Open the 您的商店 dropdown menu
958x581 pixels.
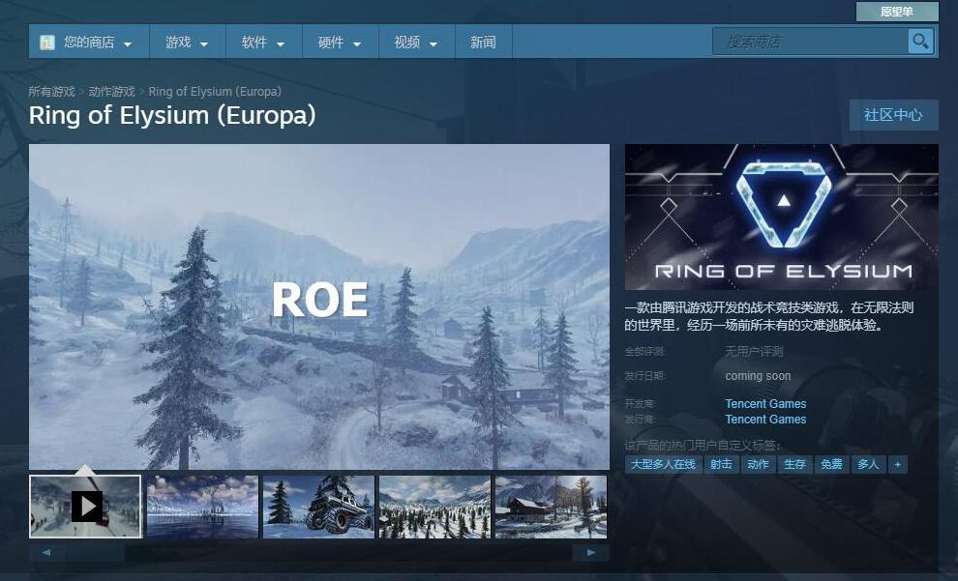[x=89, y=43]
